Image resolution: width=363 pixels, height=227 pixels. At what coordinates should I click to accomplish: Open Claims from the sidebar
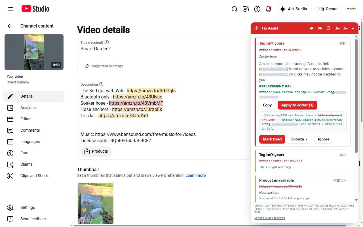34,164
